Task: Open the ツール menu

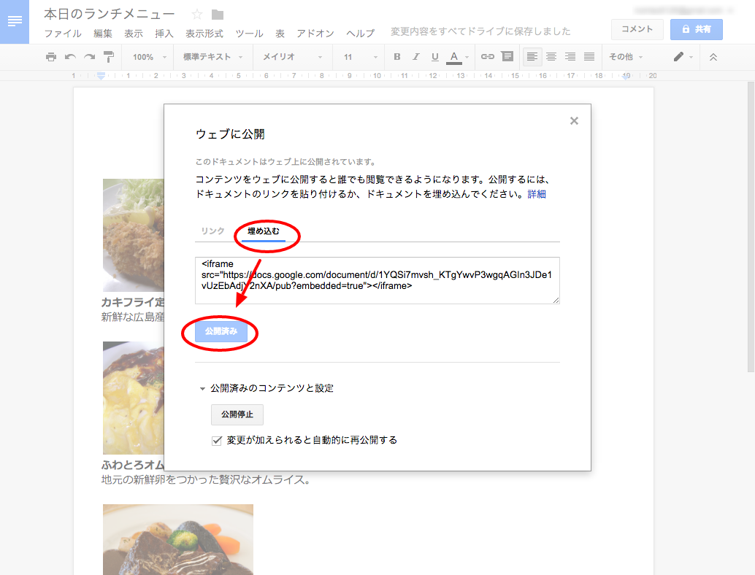Action: click(x=250, y=33)
